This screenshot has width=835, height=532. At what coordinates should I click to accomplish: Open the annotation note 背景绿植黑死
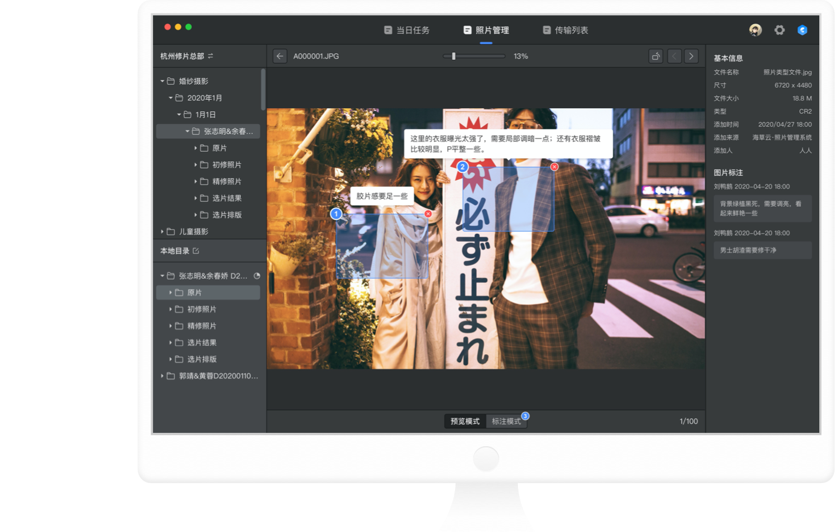[x=762, y=209]
